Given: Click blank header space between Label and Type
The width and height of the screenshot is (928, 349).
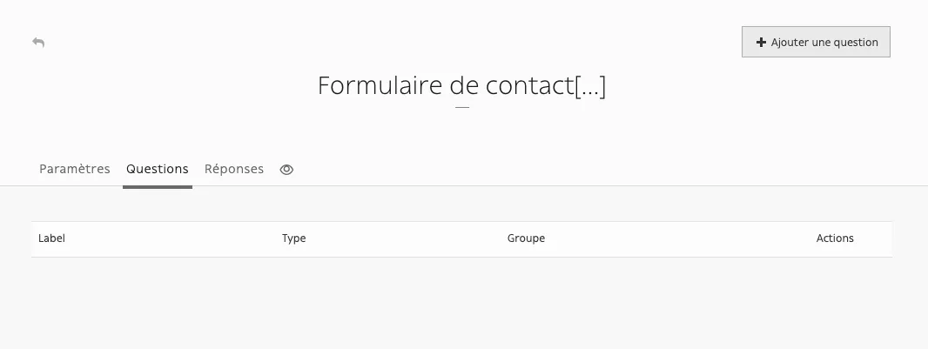Looking at the screenshot, I should [173, 239].
